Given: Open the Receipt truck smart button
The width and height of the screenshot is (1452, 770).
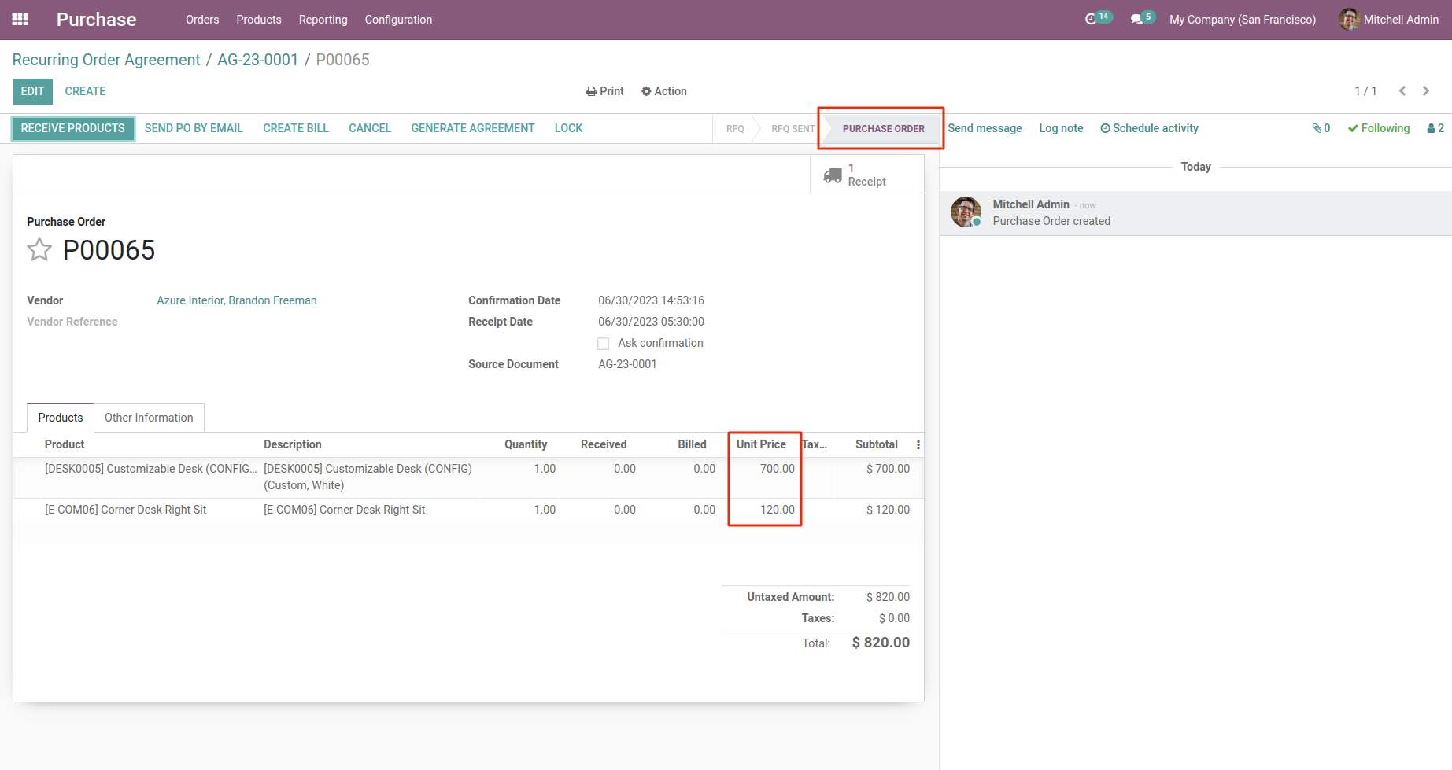Looking at the screenshot, I should pos(866,175).
